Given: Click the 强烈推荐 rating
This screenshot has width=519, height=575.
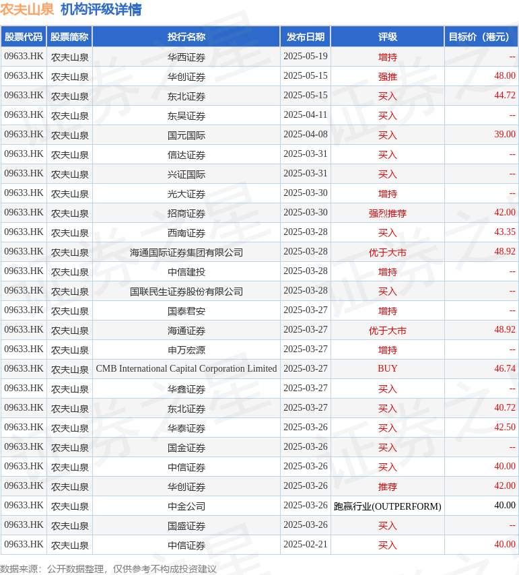Looking at the screenshot, I should pyautogui.click(x=388, y=213).
